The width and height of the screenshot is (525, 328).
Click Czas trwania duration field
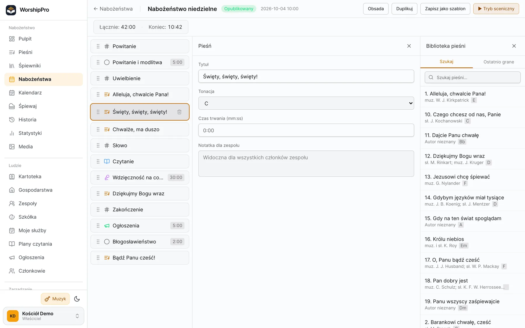point(306,130)
